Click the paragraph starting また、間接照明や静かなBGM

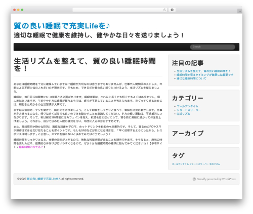click(88, 131)
